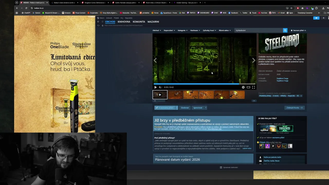Open the Zobrazit menu
Viewport: 329px width, 185px height.
point(109,18)
